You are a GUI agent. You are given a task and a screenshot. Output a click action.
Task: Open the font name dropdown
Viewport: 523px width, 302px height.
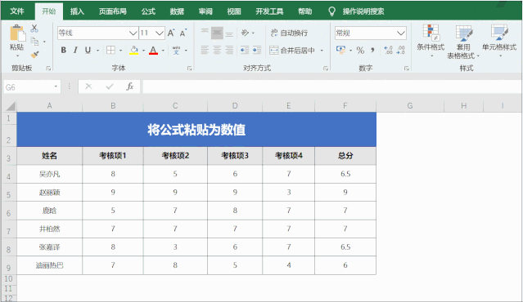click(x=133, y=33)
